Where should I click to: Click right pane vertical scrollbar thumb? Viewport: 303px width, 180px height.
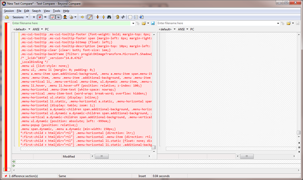click(299, 133)
